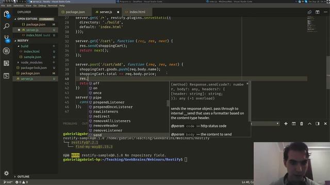Switch to the index.html editor tab
Screen dimensions: 330x185
[x=137, y=12]
